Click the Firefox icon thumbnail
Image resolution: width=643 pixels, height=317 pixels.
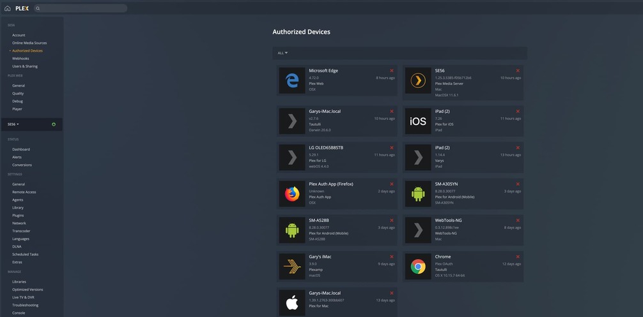click(292, 194)
